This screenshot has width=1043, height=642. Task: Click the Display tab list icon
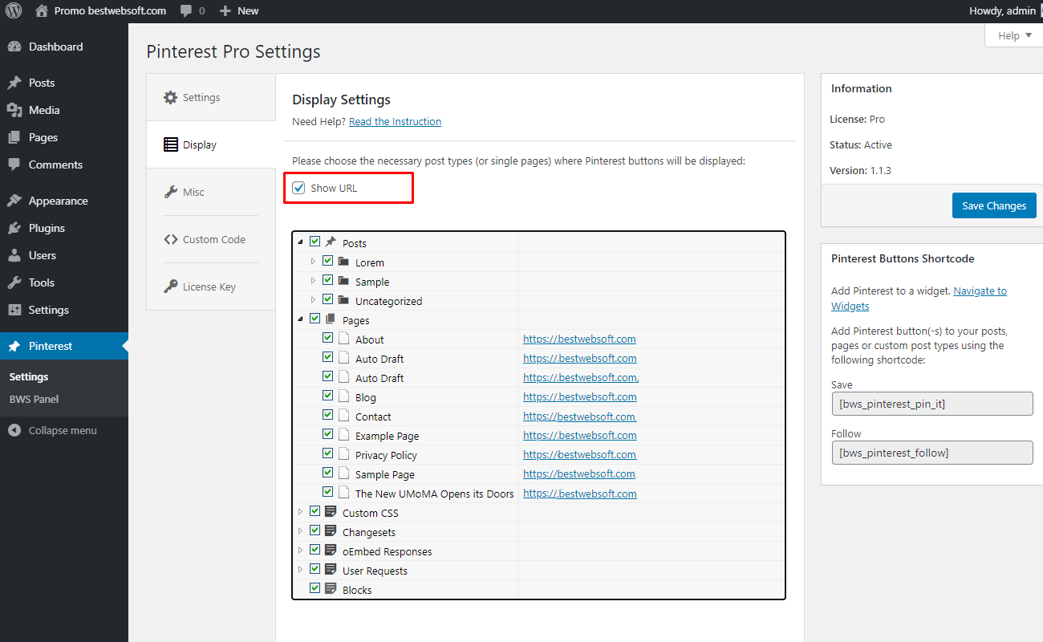point(170,144)
